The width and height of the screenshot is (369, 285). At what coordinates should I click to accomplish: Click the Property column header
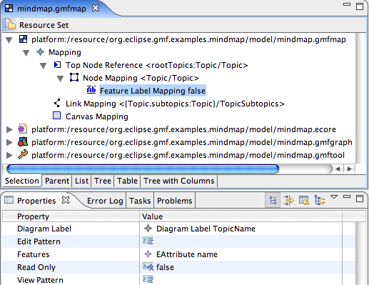pyautogui.click(x=71, y=216)
